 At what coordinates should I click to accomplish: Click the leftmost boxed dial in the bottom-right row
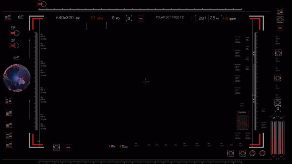pyautogui.click(x=231, y=153)
